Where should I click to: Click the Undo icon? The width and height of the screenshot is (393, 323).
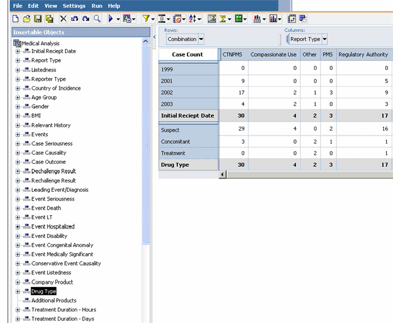[74, 19]
